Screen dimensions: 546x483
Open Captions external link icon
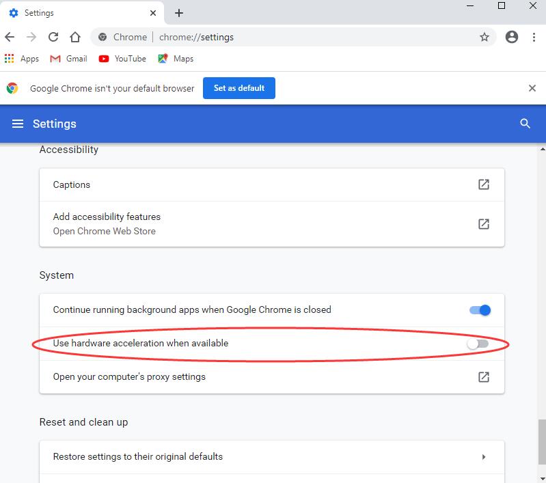[x=484, y=184]
